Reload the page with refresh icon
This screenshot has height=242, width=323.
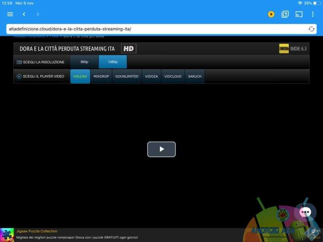pos(311,29)
